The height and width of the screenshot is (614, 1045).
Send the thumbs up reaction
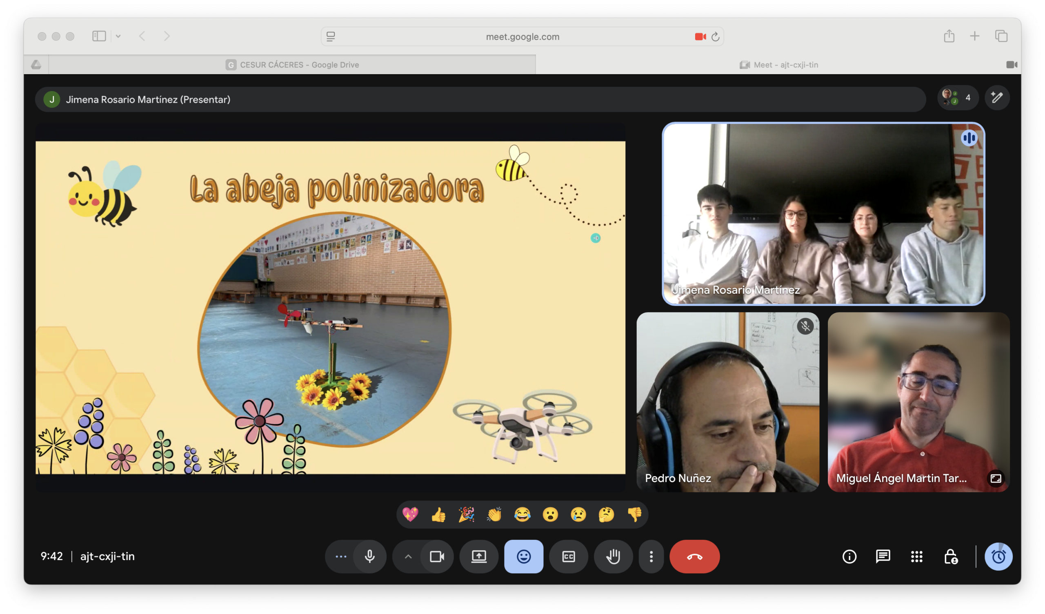pos(438,514)
